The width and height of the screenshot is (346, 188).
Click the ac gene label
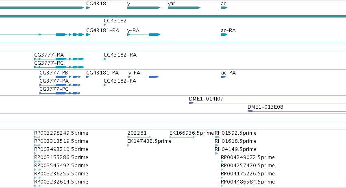tap(223, 4)
